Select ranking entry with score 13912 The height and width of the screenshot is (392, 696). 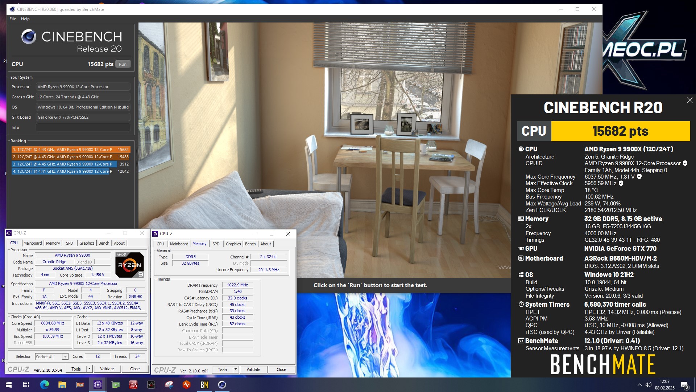pos(71,164)
